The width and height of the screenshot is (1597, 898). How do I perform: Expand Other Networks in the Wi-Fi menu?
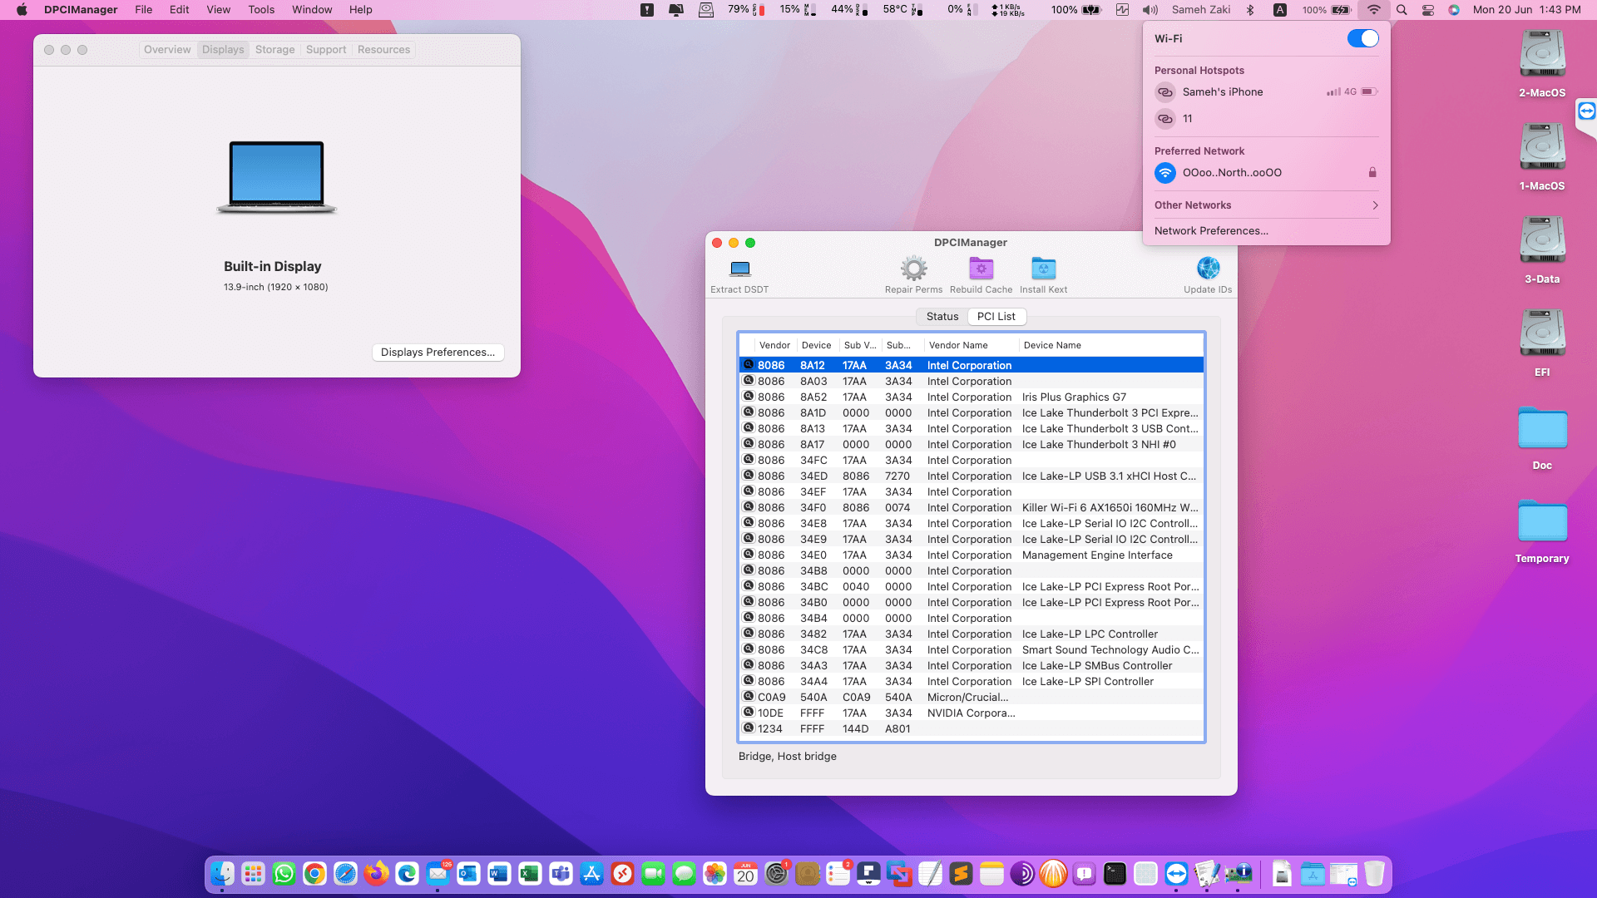tap(1266, 205)
